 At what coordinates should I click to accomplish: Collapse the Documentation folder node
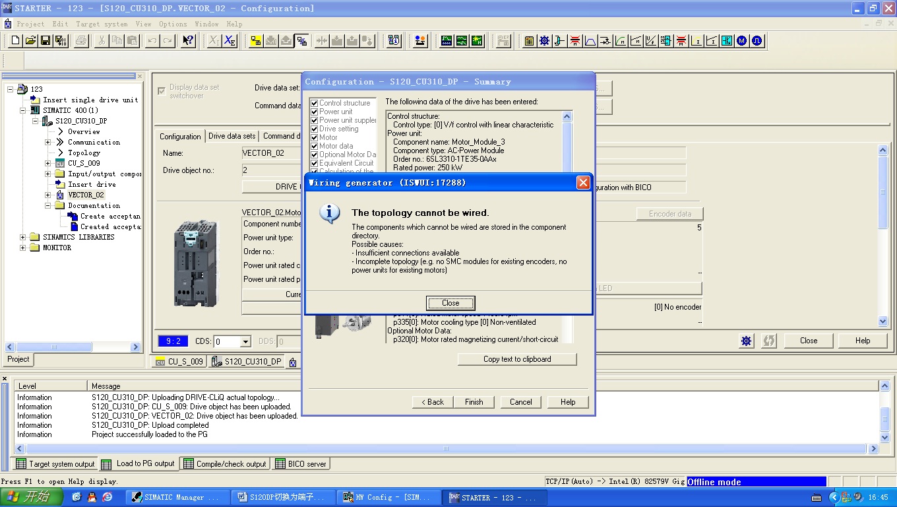(x=47, y=205)
